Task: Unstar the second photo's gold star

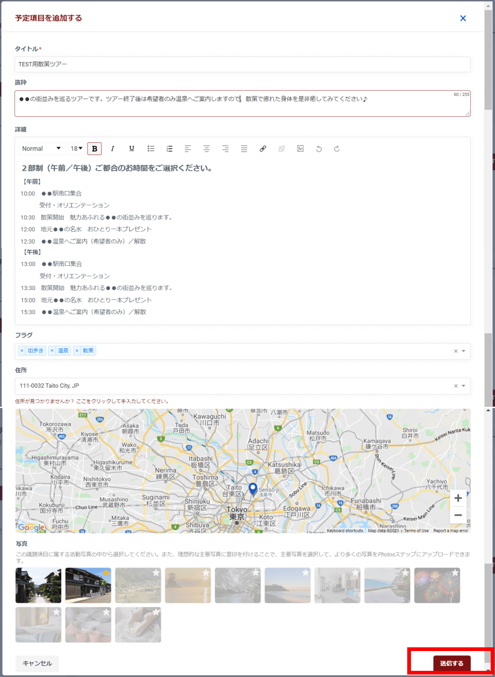Action: [x=106, y=573]
